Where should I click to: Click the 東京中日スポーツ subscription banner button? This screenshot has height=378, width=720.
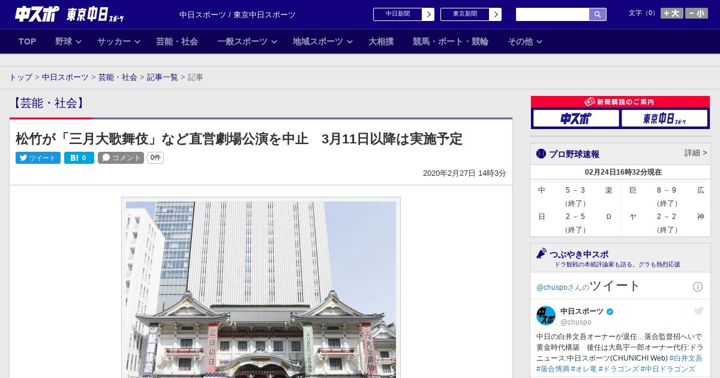point(664,119)
